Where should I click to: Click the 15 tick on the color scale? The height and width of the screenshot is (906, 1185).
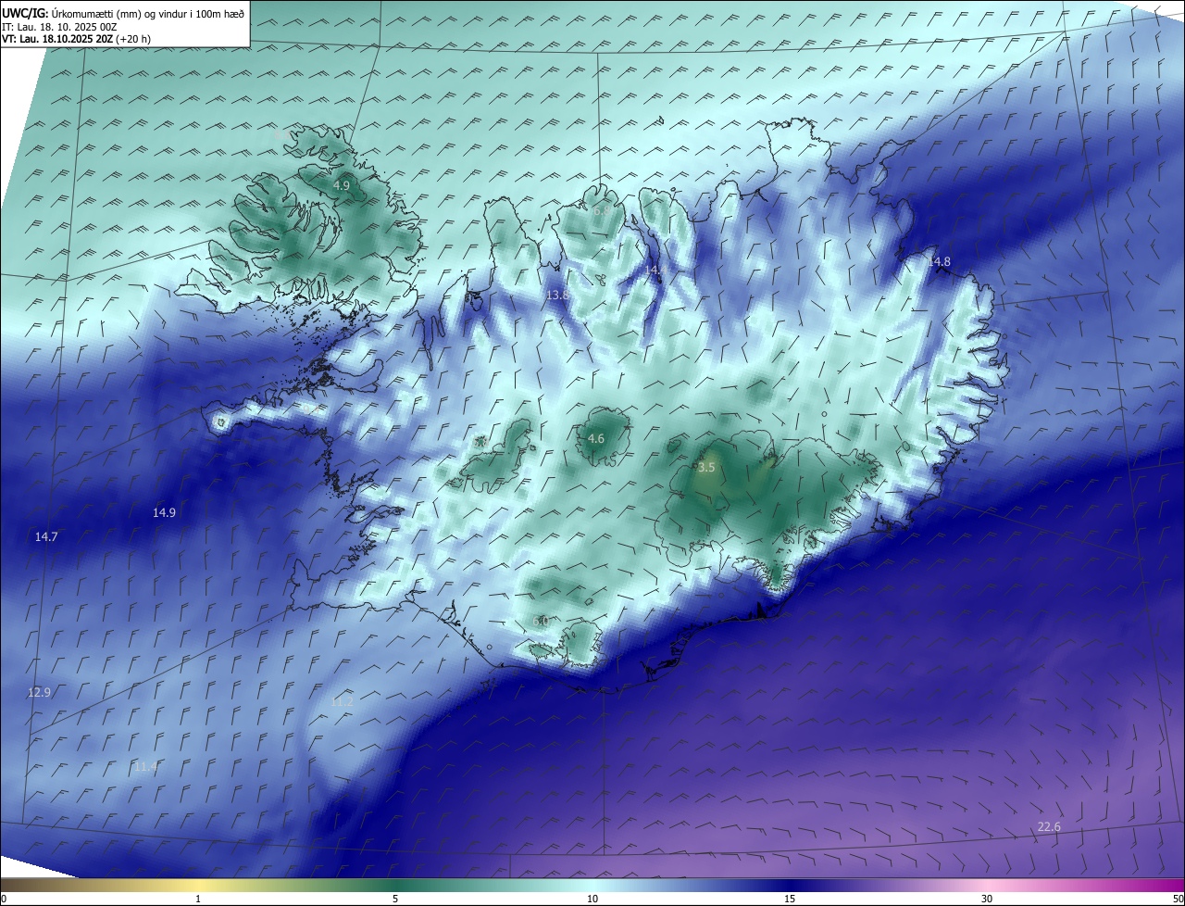tap(790, 899)
